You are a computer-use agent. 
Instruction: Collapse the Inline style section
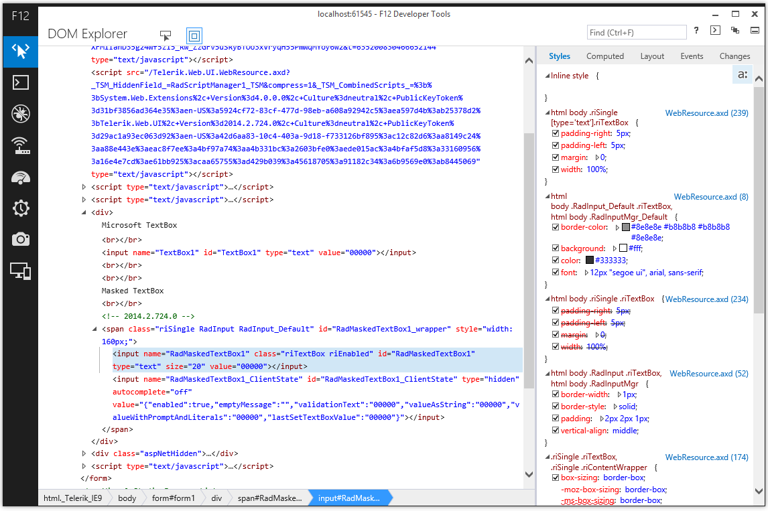click(548, 76)
